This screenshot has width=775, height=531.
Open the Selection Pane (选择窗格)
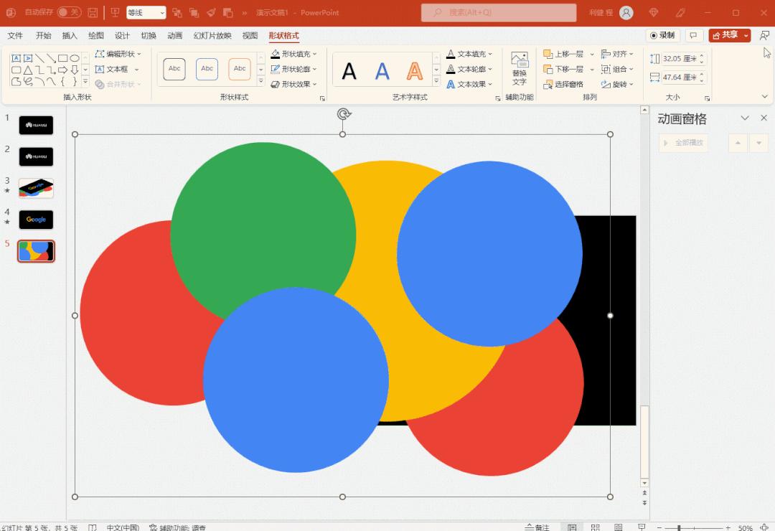(563, 85)
